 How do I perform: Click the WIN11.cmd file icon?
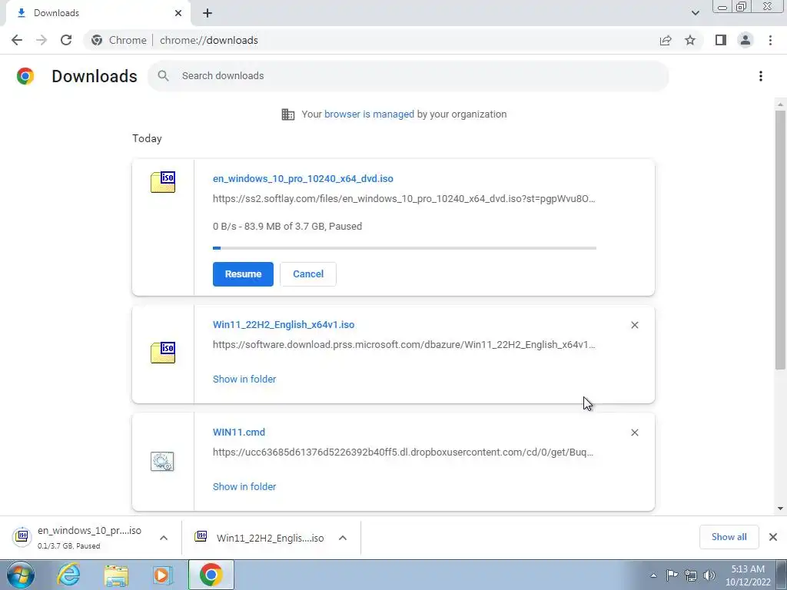coord(162,461)
